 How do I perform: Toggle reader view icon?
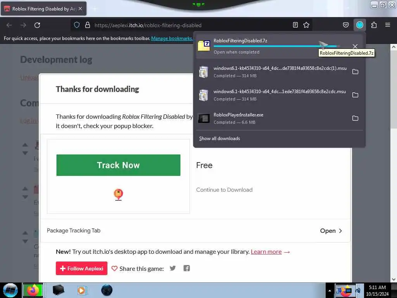pyautogui.click(x=295, y=25)
